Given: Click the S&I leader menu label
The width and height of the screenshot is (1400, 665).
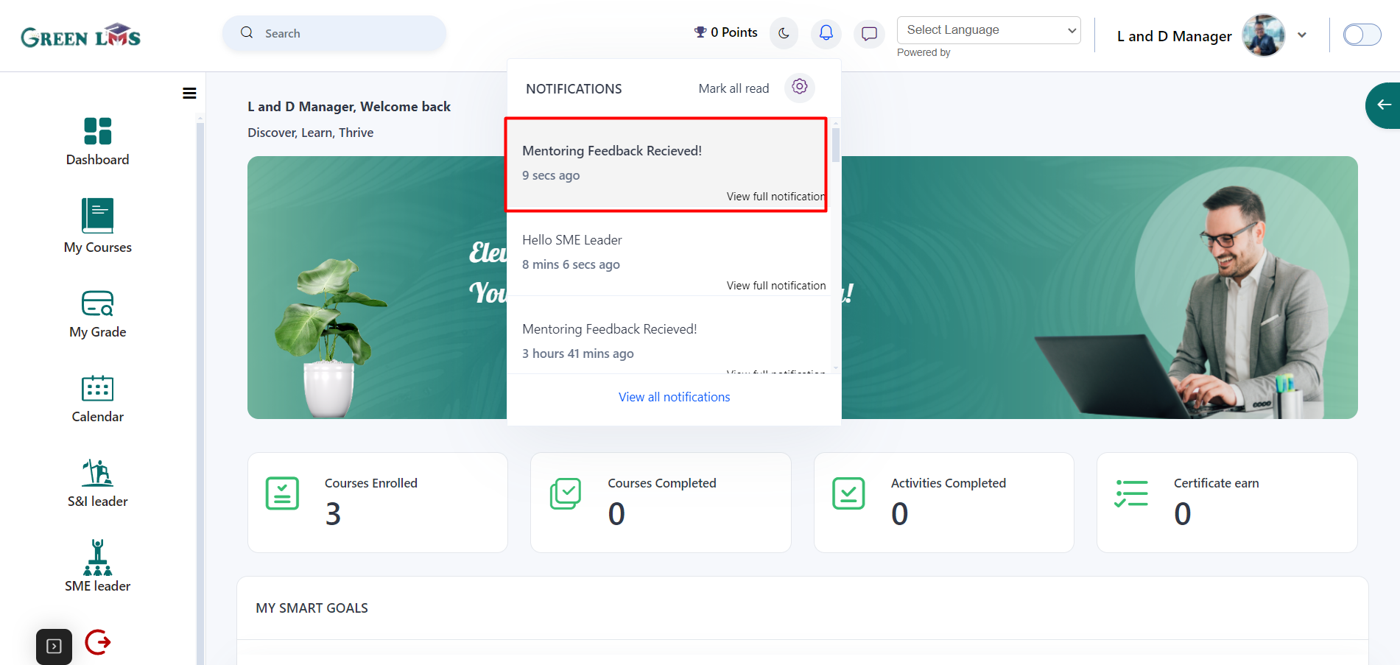Looking at the screenshot, I should (97, 502).
